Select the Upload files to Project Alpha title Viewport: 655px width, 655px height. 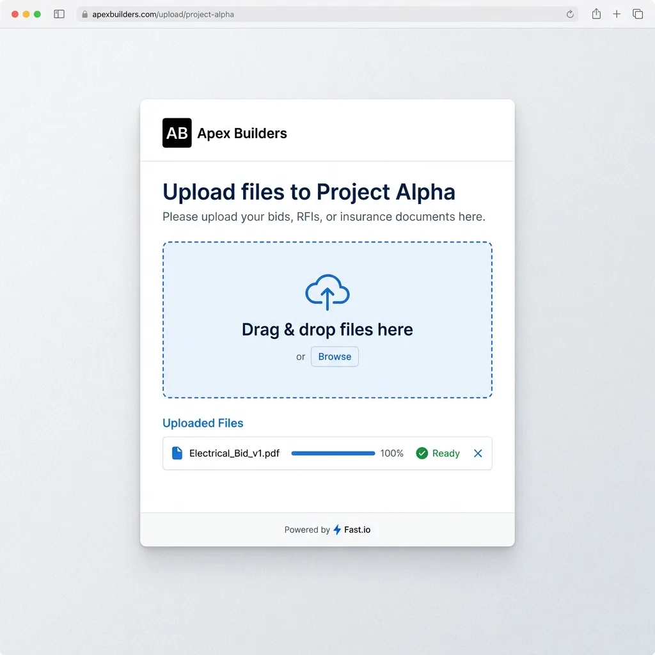tap(309, 192)
